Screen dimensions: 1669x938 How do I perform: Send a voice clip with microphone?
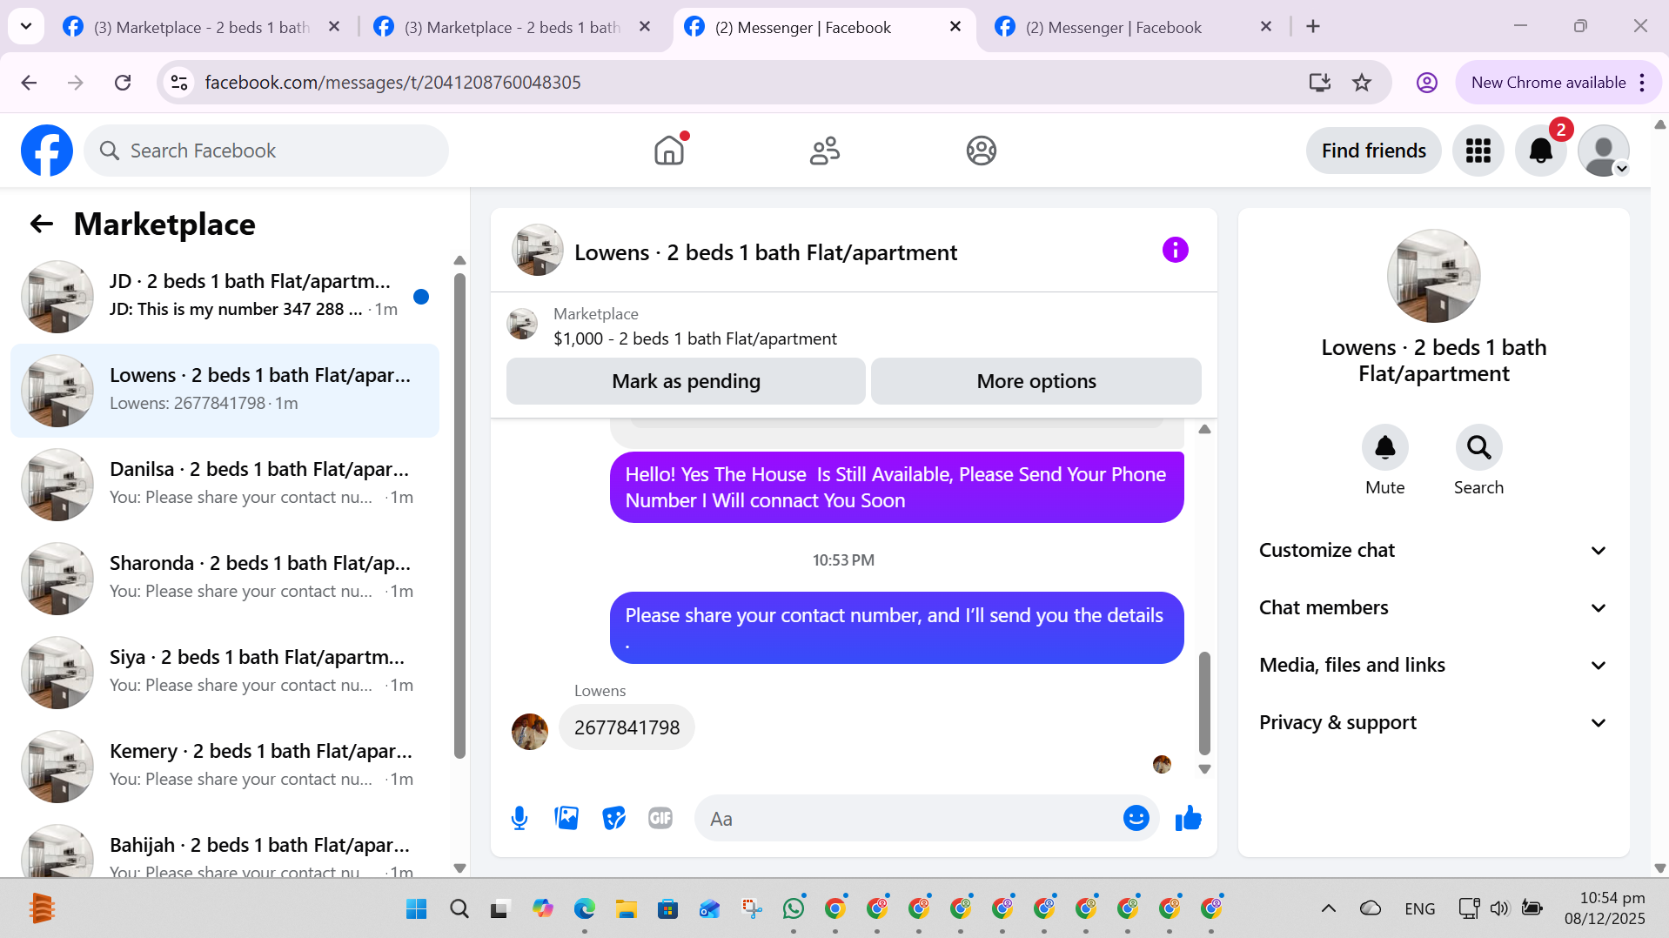519,818
